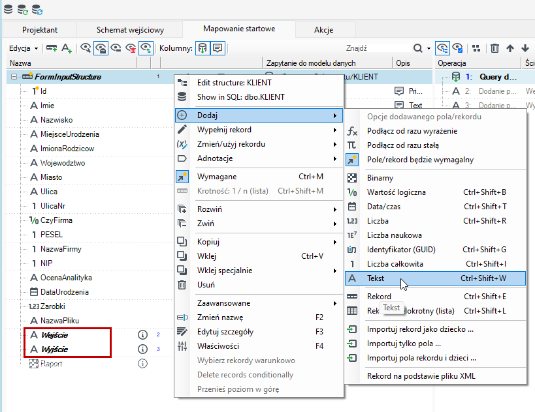Click the fx icon for Podłącz od razu wyrażenie
The height and width of the screenshot is (412, 535).
coord(352,131)
